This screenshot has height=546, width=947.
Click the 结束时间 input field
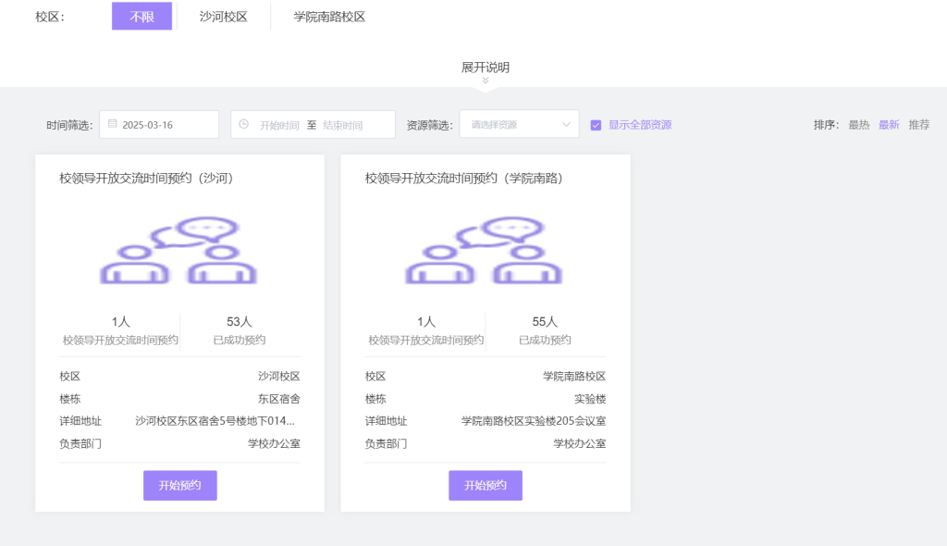click(x=343, y=125)
